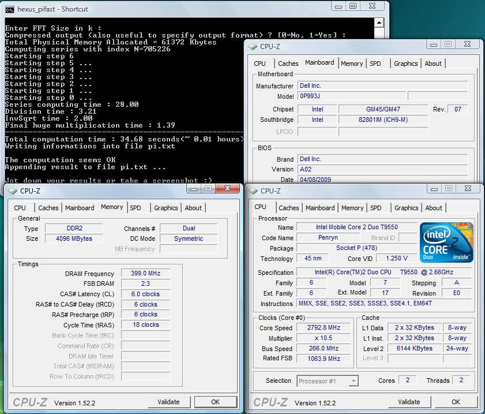
Task: Click the Multiplier value x 10.5
Action: coord(324,338)
